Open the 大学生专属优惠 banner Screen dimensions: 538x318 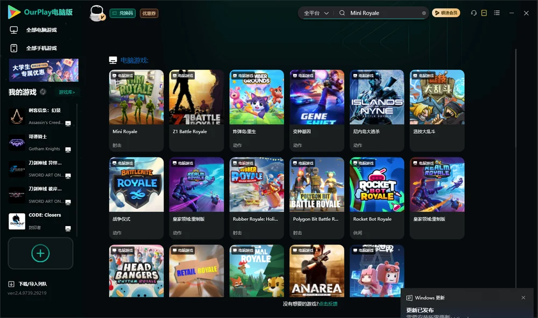point(44,70)
